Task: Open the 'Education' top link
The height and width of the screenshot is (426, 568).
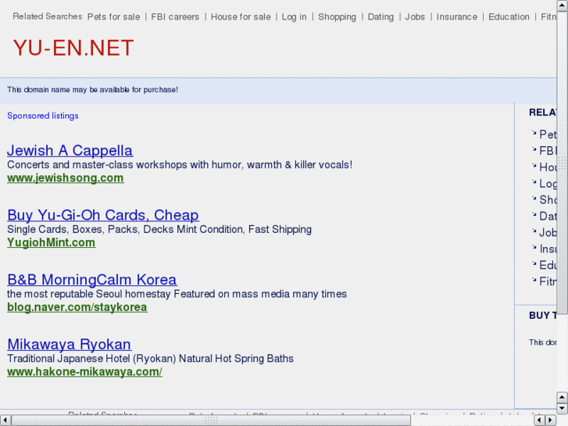Action: click(509, 17)
